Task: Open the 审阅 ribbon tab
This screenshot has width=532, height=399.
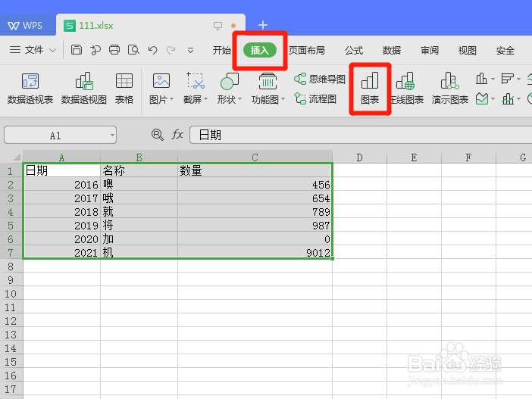Action: point(430,51)
